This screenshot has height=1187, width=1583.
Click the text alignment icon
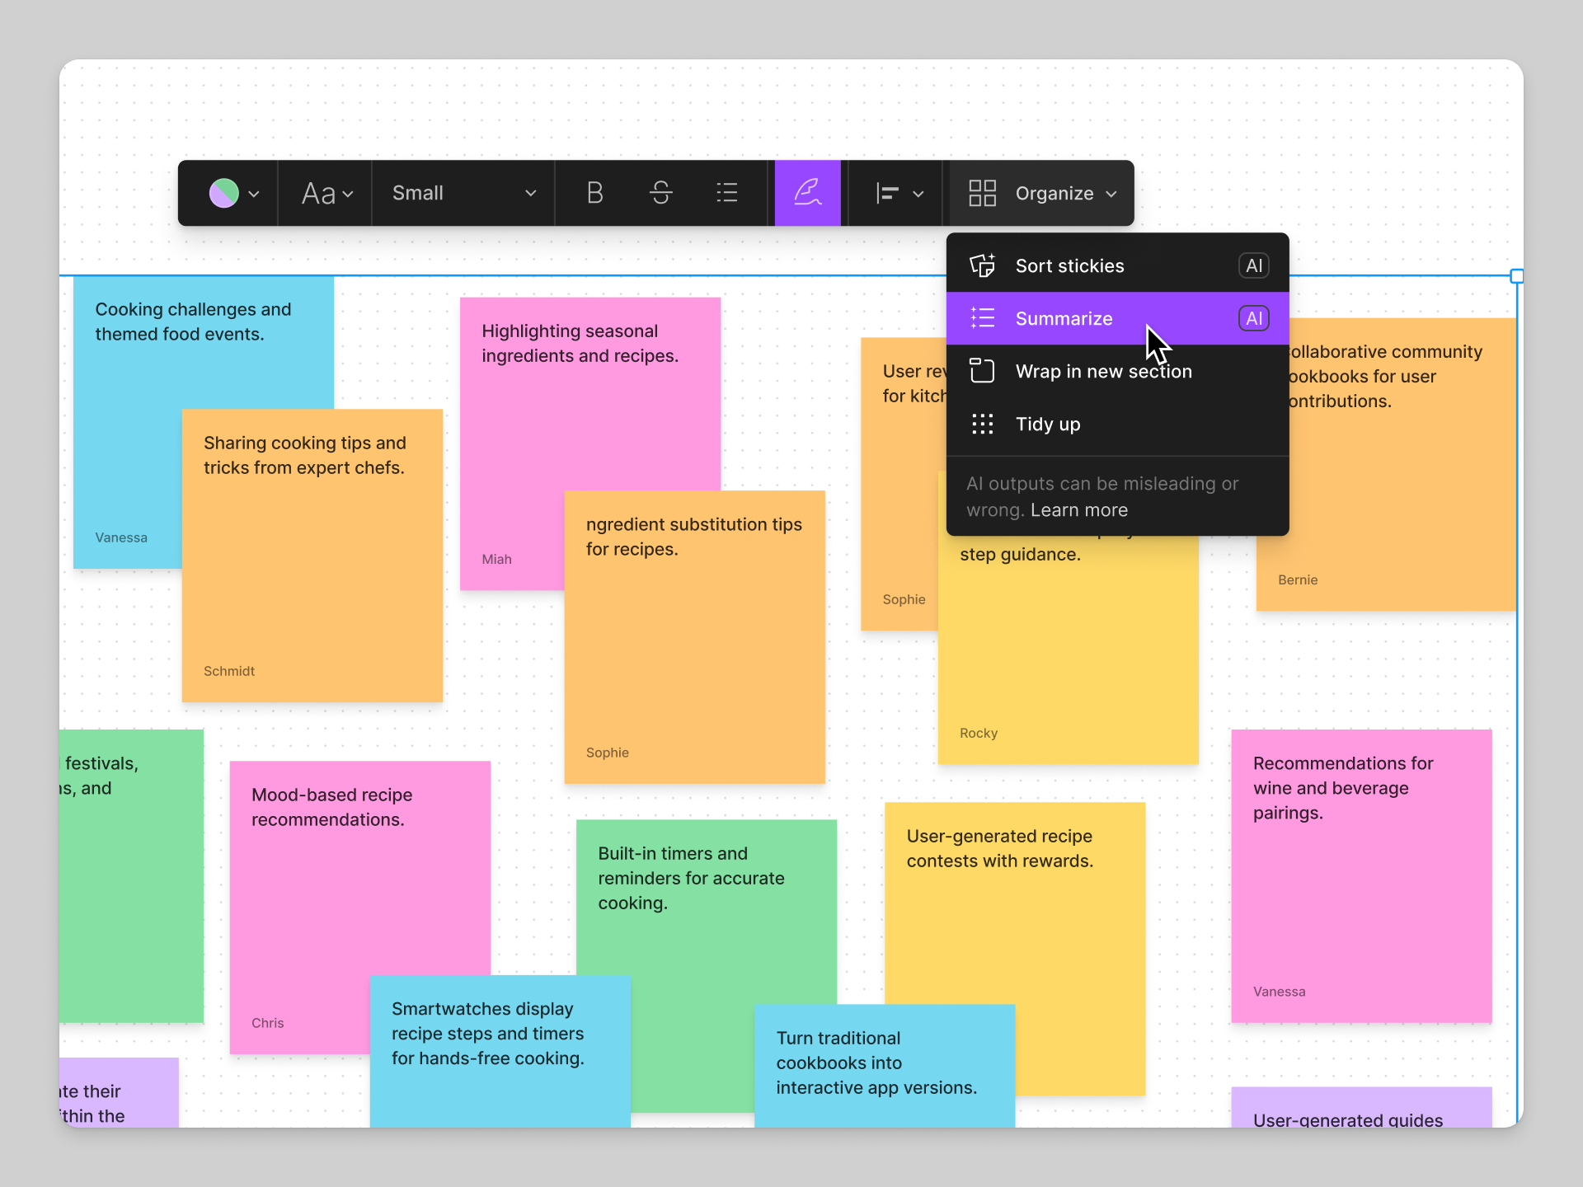[888, 193]
